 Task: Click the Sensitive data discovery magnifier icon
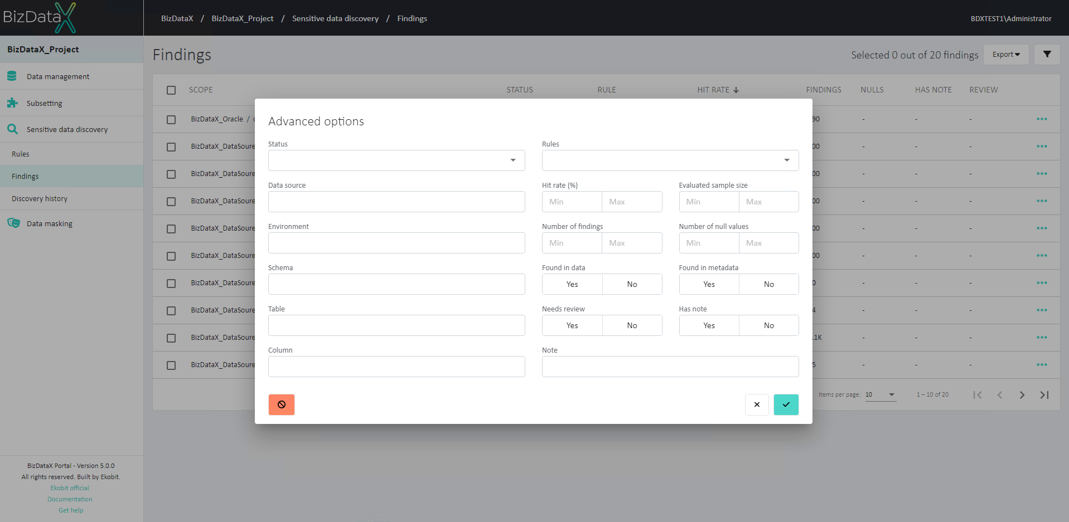pos(12,129)
